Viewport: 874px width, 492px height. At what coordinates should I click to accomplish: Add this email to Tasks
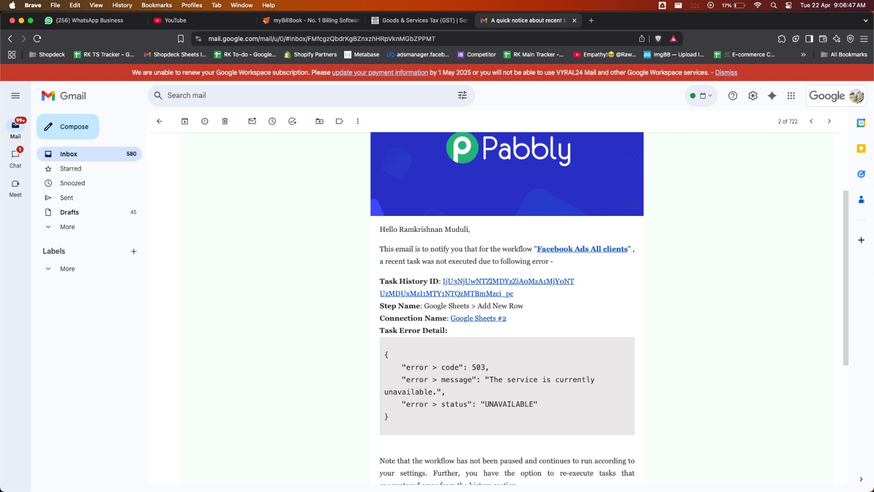click(x=292, y=121)
